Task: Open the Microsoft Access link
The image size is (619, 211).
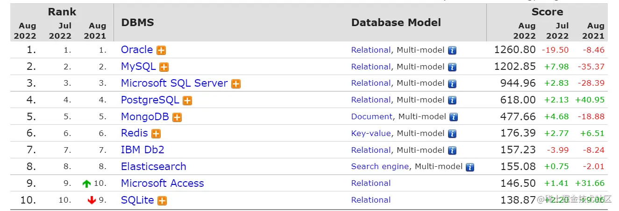Action: (163, 183)
